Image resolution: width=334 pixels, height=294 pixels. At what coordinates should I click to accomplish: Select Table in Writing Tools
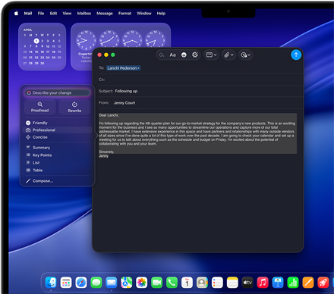[58, 170]
